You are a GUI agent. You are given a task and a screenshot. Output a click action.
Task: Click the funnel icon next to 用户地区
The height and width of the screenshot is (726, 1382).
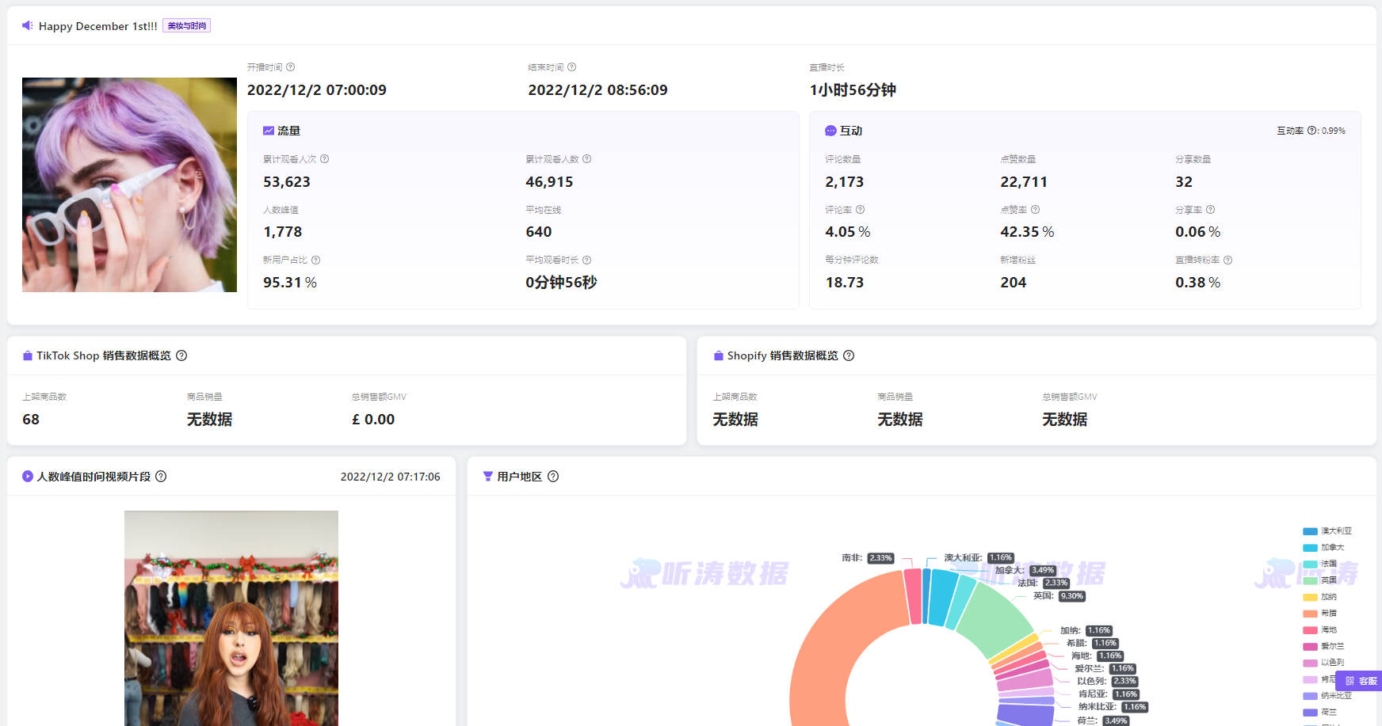click(487, 477)
